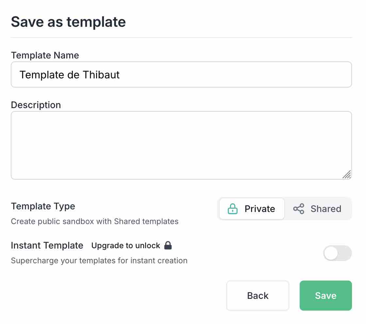Click the Save as template heading
Screen dimensions: 366x324
68,22
